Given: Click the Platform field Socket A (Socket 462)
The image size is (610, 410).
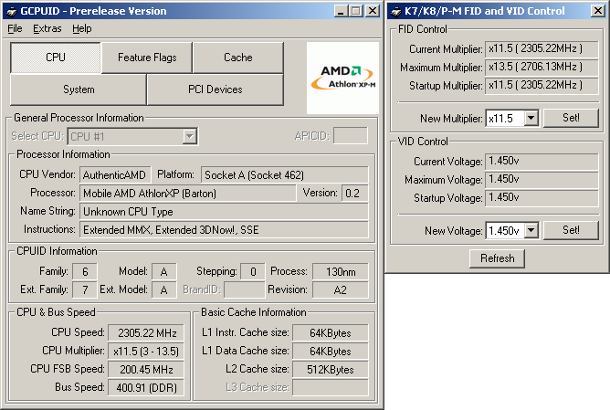Looking at the screenshot, I should tap(284, 175).
